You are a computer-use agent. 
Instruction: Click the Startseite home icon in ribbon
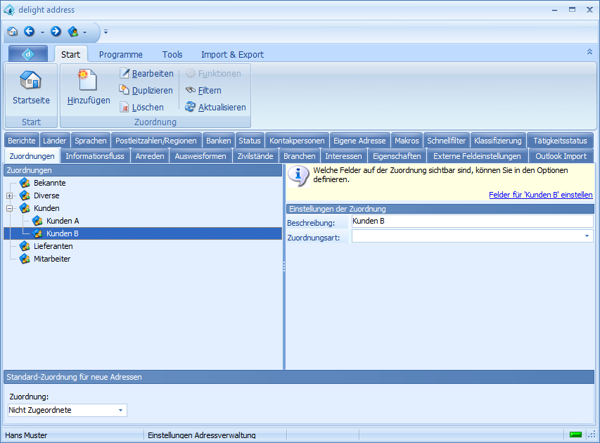[31, 80]
